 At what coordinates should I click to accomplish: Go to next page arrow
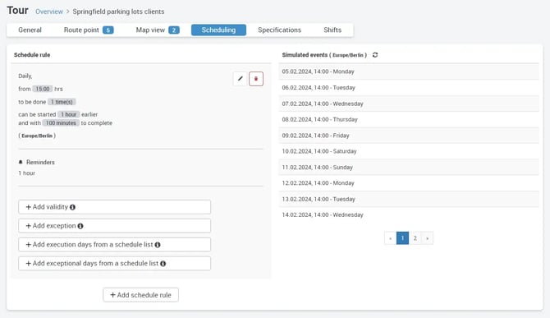coord(427,238)
